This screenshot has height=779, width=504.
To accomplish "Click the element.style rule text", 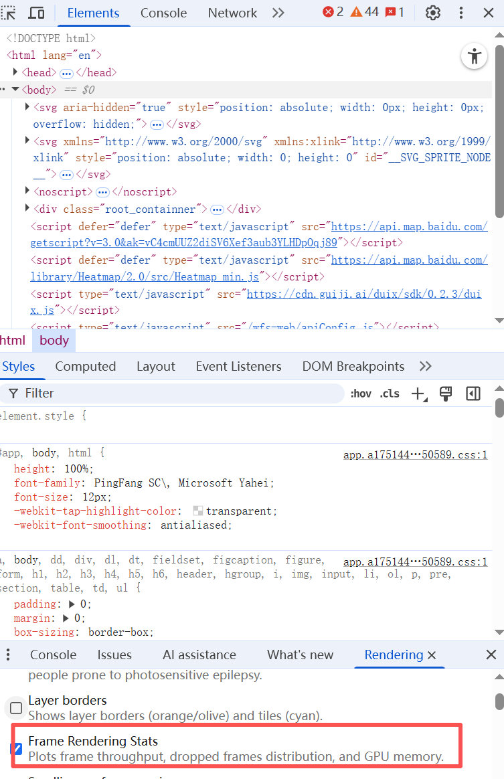I will [44, 416].
